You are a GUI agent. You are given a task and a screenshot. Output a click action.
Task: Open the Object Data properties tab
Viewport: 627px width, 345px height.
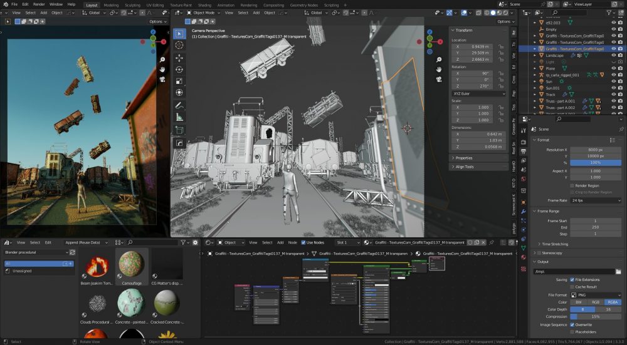524,248
